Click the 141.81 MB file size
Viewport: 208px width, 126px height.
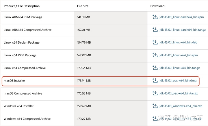[x=83, y=17]
